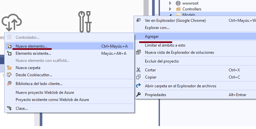This screenshot has height=129, width=256.
Task: Click the Class icon beside Clase
Action: [9, 108]
